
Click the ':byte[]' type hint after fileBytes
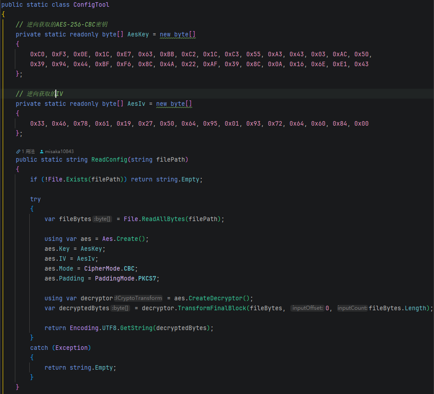(103, 219)
